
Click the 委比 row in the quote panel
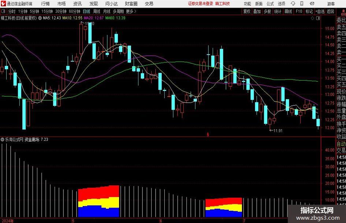pyautogui.click(x=341, y=20)
